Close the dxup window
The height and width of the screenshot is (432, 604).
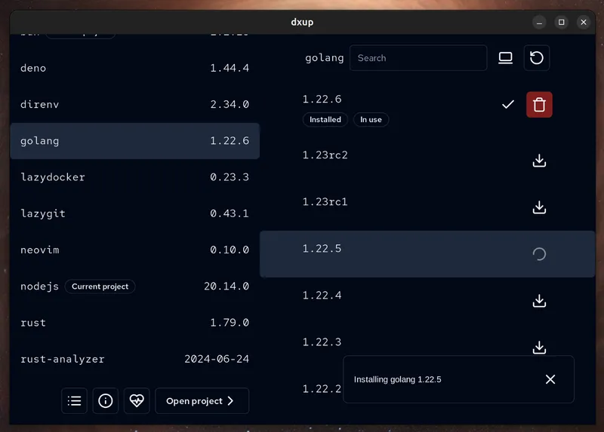584,23
